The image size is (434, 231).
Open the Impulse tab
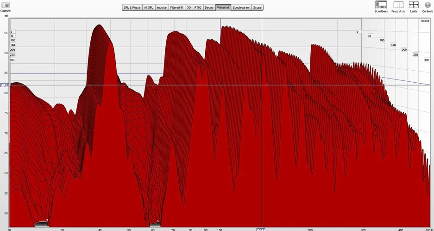[x=162, y=7]
